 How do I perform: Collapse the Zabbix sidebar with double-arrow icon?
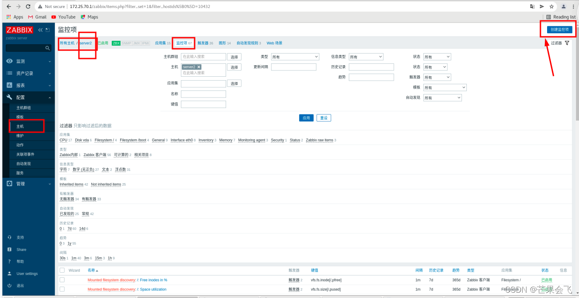click(40, 30)
